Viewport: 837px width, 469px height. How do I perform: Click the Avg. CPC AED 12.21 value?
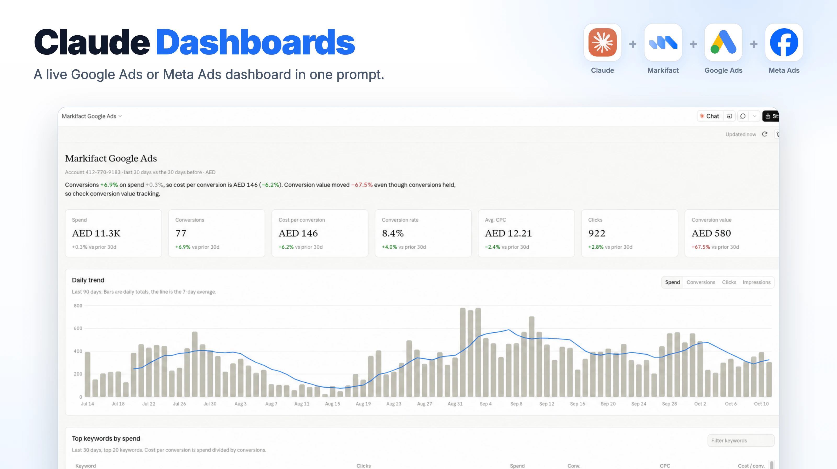(x=508, y=233)
